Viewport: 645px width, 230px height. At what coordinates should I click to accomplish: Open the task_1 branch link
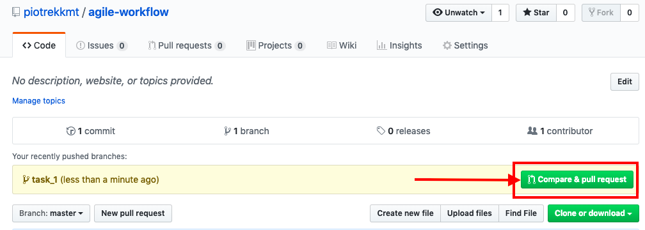point(45,180)
